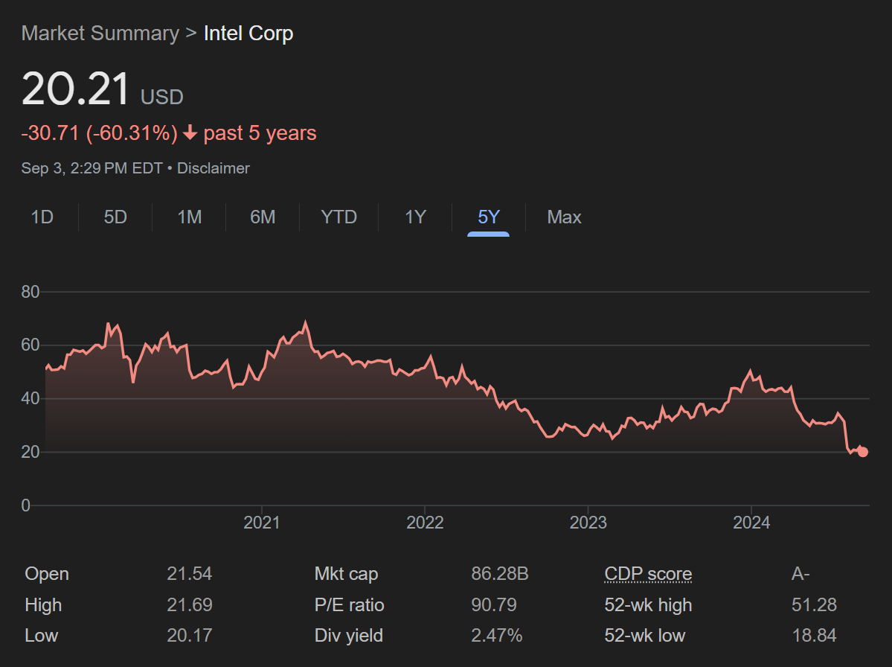Image resolution: width=892 pixels, height=667 pixels.
Task: Click the 2021 label on chart axis
Action: pyautogui.click(x=262, y=523)
